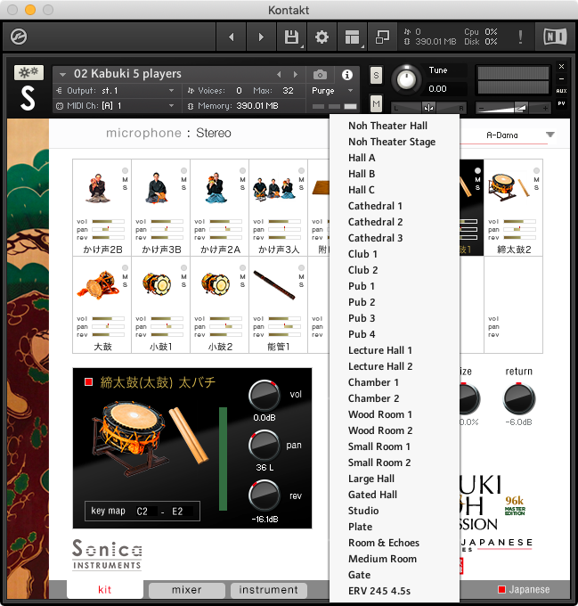
Task: Click the instrument output volume slider
Action: (x=514, y=108)
